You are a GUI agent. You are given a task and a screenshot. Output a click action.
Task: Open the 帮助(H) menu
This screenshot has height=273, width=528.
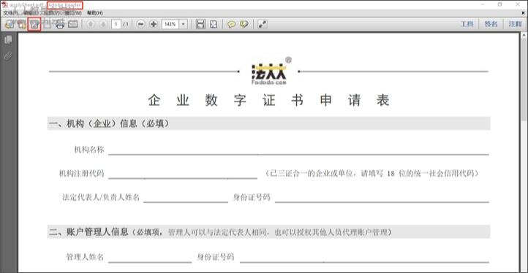tap(95, 13)
